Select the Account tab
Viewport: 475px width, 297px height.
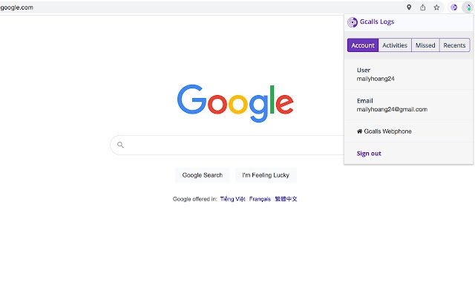(363, 45)
